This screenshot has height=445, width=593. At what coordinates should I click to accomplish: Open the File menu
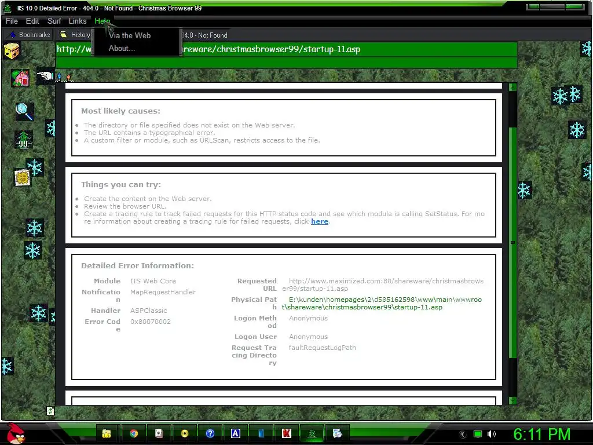click(12, 21)
